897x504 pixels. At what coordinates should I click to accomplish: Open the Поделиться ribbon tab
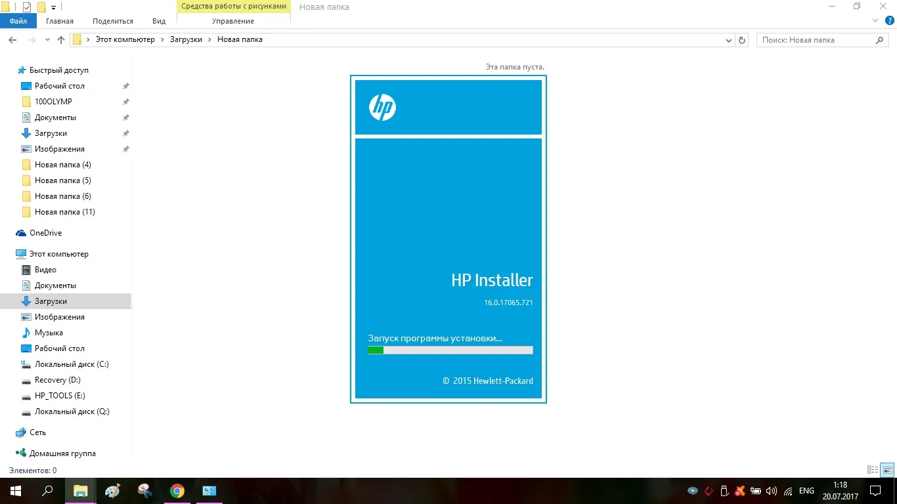113,21
